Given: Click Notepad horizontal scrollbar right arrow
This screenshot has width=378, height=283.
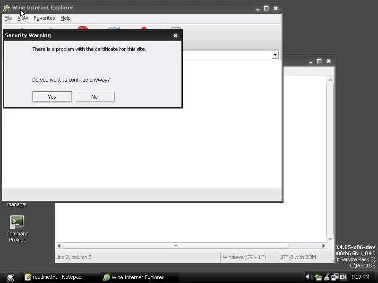Looking at the screenshot, I should click(x=324, y=246).
